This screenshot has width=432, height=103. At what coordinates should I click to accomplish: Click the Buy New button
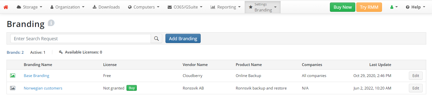coord(342,7)
